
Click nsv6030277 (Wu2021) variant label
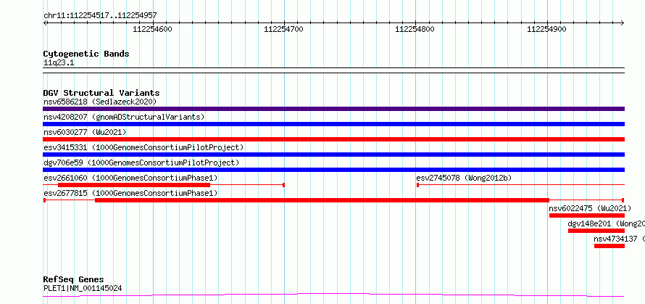pyautogui.click(x=85, y=132)
